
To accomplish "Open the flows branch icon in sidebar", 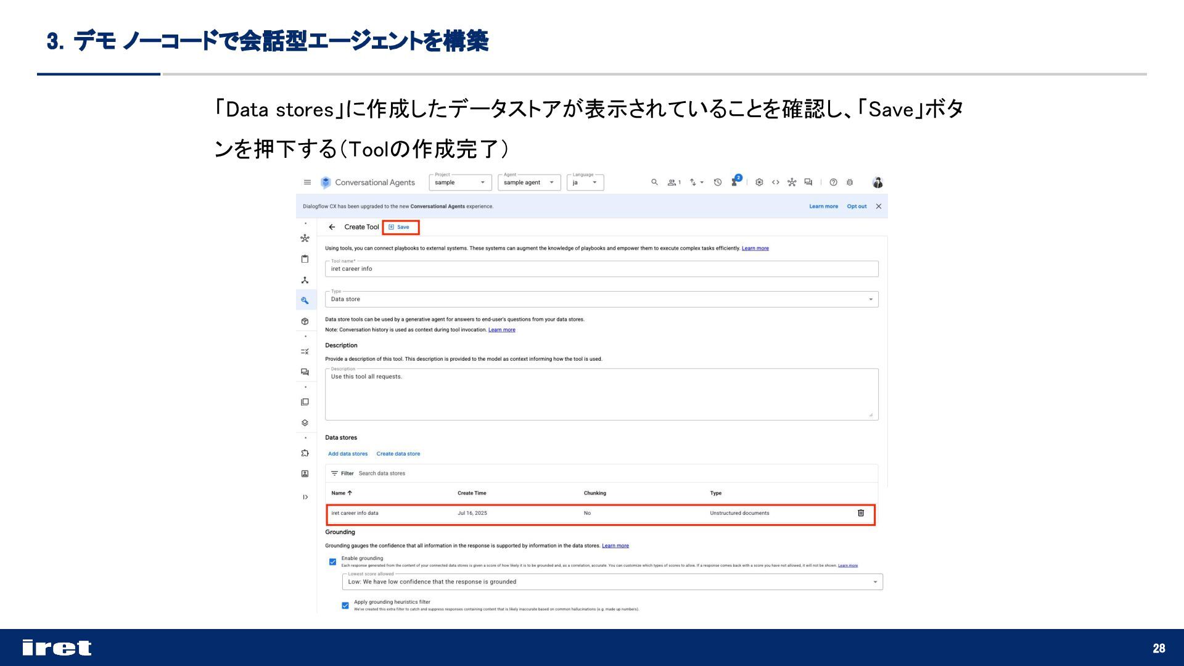I will click(305, 280).
